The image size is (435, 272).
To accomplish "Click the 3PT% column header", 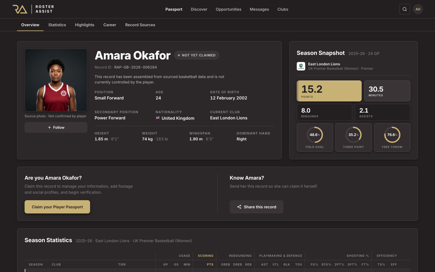I will (352, 264).
